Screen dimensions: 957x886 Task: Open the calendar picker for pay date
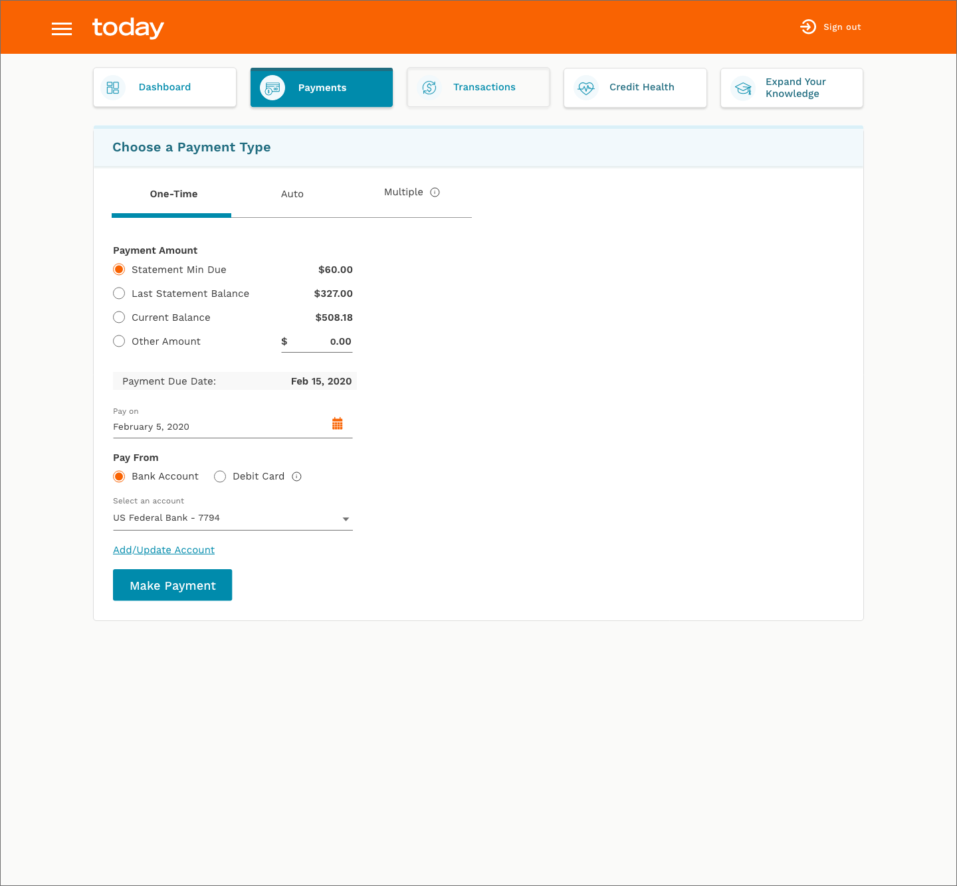click(338, 423)
